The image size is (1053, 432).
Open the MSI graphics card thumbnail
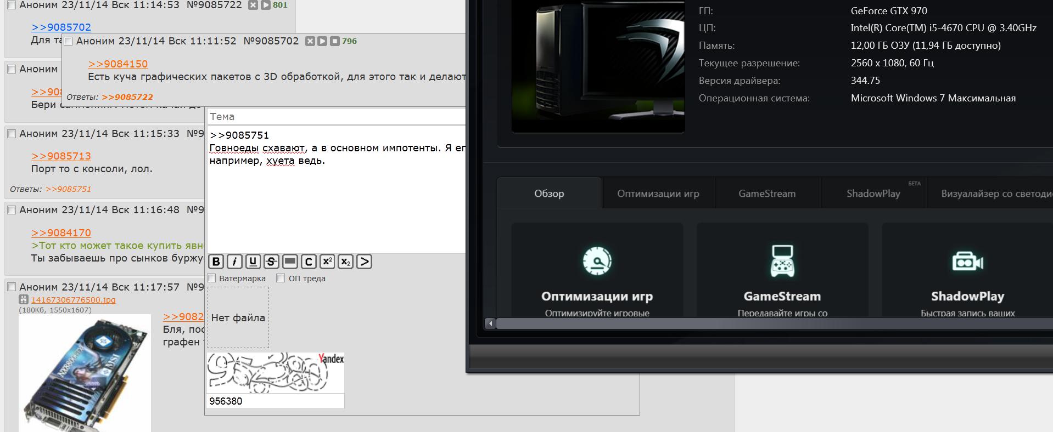click(85, 373)
